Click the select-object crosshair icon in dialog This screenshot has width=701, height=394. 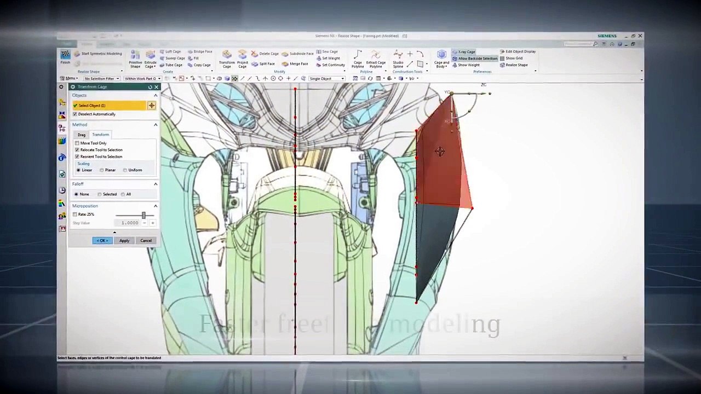[x=152, y=105]
